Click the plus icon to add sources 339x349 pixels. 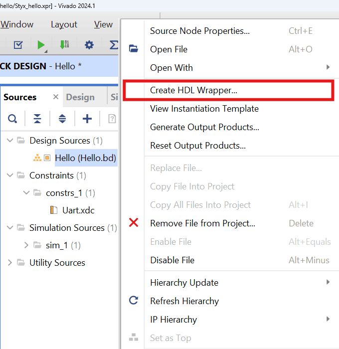tap(87, 119)
